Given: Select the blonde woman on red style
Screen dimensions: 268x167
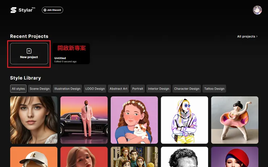Looking at the screenshot, I should (x=84, y=157).
